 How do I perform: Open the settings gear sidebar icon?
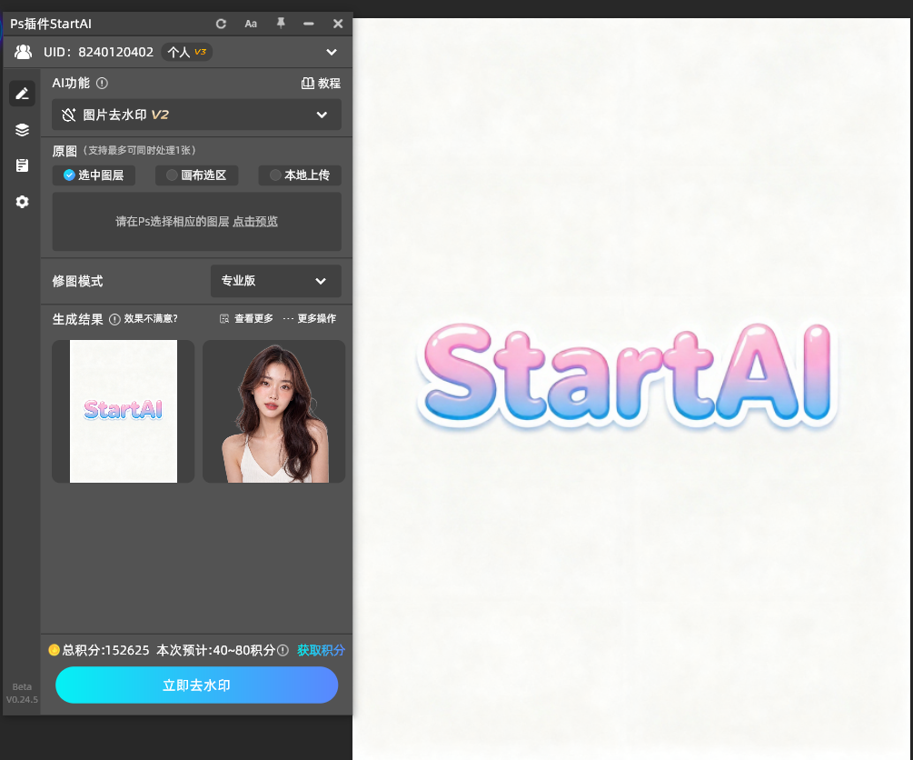click(22, 202)
